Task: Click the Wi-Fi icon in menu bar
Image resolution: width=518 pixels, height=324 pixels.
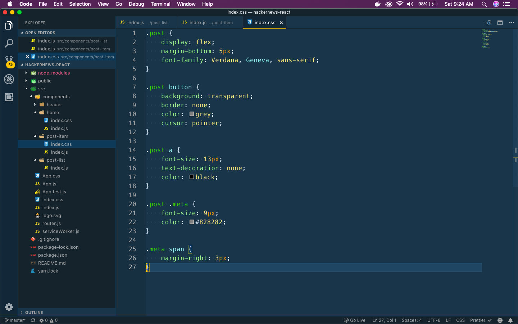Action: 400,4
